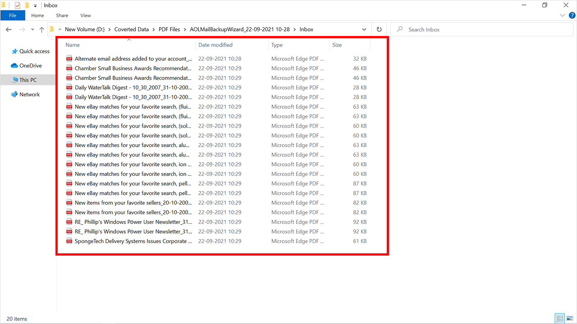
Task: Click the 22-09-2021 10:28 date cell
Action: (x=220, y=58)
